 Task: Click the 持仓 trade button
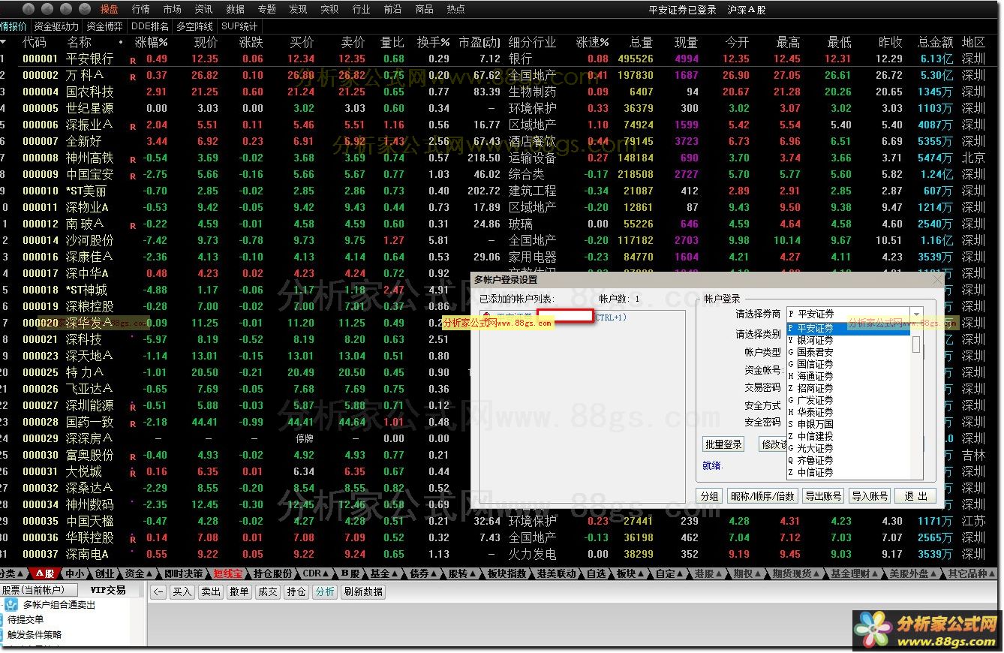coord(296,591)
